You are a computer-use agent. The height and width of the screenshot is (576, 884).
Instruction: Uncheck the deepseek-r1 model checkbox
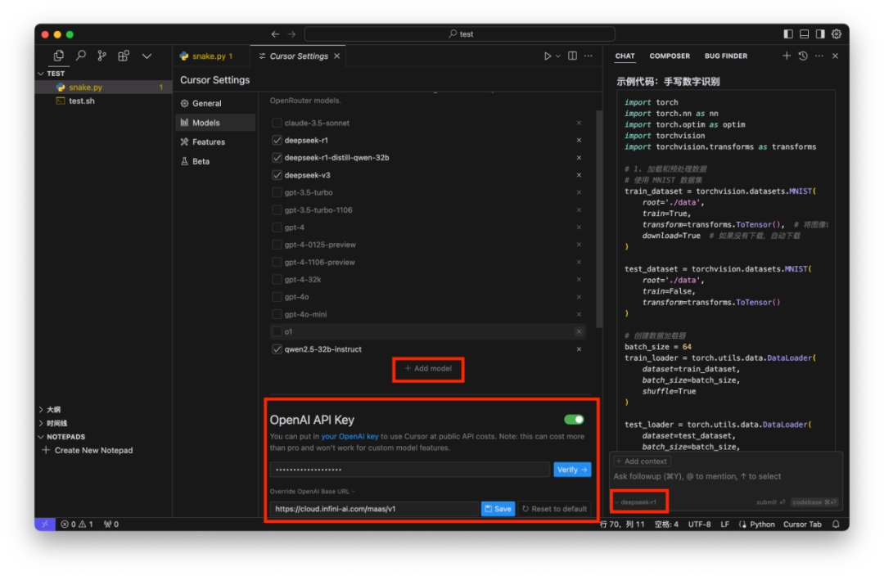coord(277,141)
